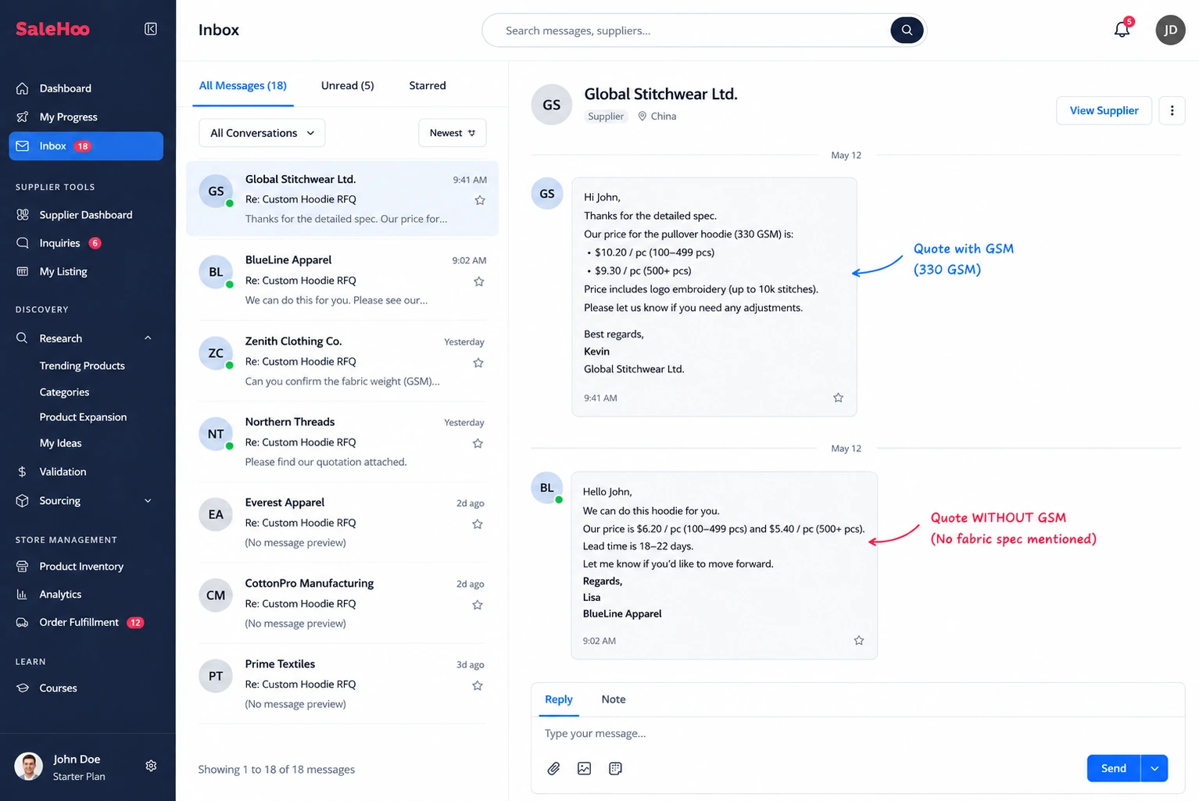Click the My Listing icon
Viewport: 1199px width, 801px height.
[23, 271]
